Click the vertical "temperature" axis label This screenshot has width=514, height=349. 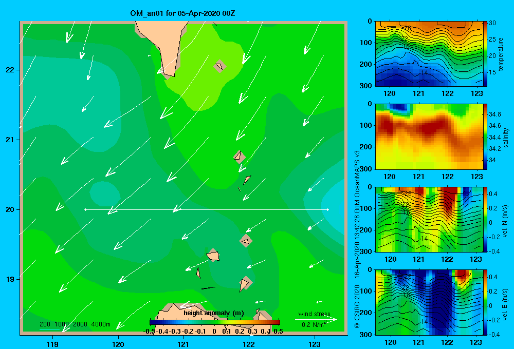pos(500,54)
